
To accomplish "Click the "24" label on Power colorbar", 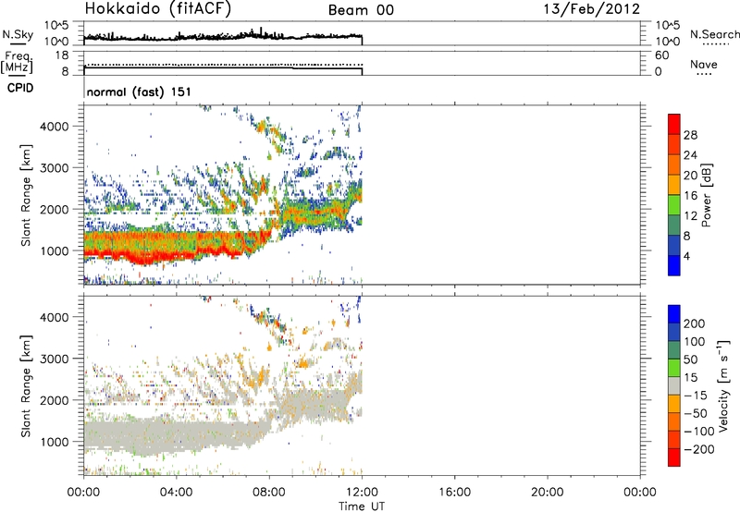I will [690, 155].
